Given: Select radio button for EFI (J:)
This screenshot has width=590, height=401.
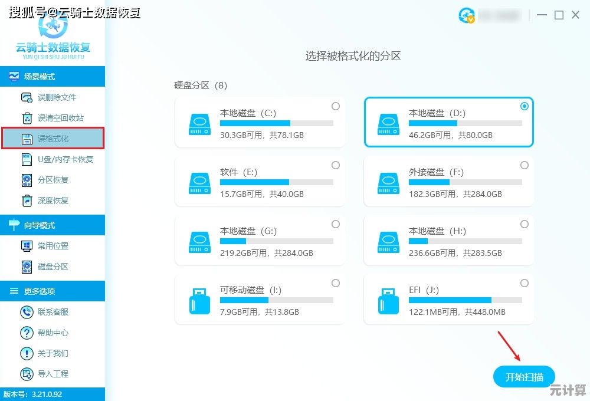Looking at the screenshot, I should 525,283.
